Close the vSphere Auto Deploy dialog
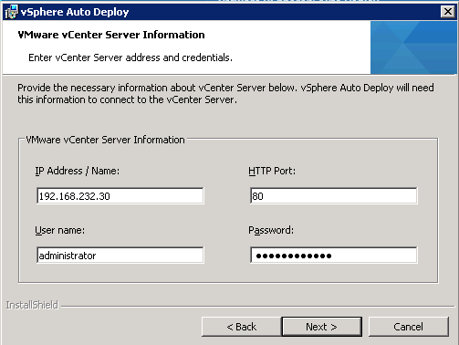The height and width of the screenshot is (345, 459). pyautogui.click(x=448, y=12)
